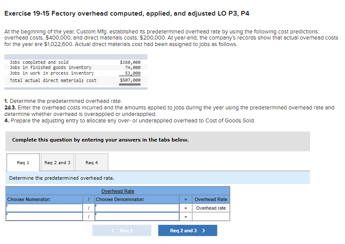The height and width of the screenshot is (244, 345).
Task: Open second row numerator dropdown
Action: coord(44,217)
